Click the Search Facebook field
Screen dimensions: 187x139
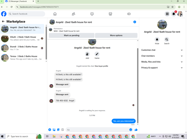[26, 14]
